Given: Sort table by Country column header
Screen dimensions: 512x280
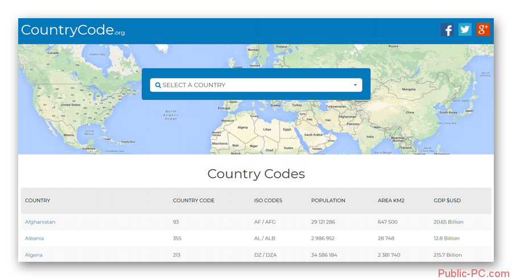Looking at the screenshot, I should tap(38, 200).
